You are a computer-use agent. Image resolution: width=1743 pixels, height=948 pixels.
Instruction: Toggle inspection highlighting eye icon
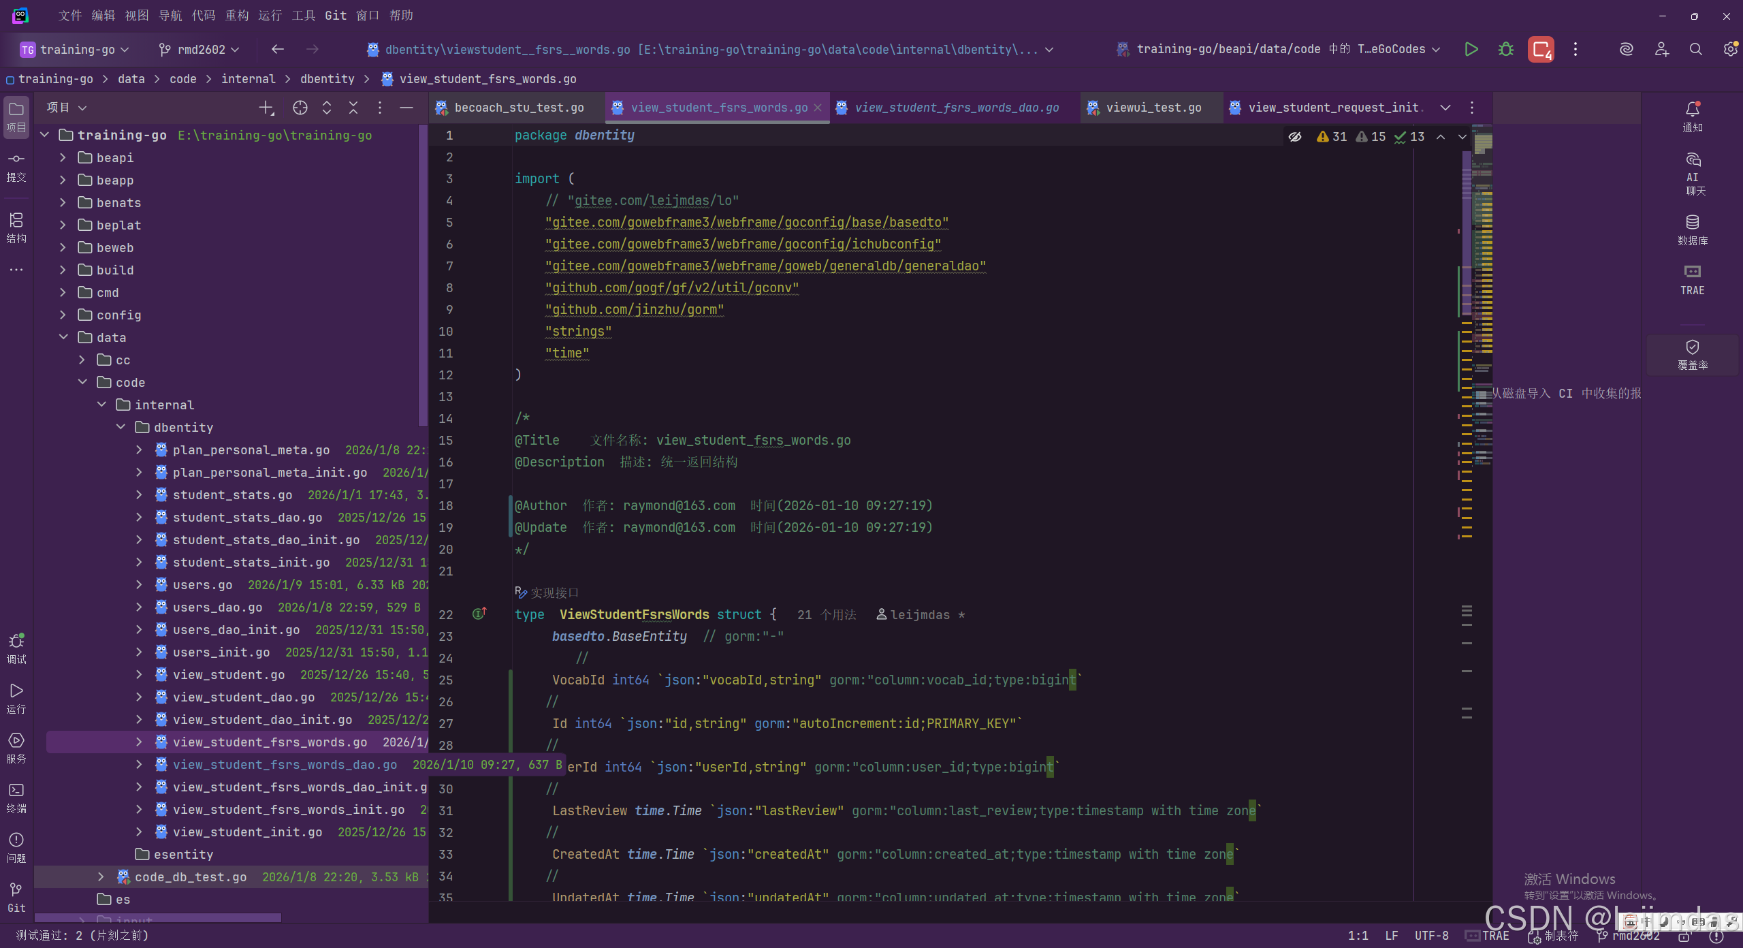pos(1294,137)
